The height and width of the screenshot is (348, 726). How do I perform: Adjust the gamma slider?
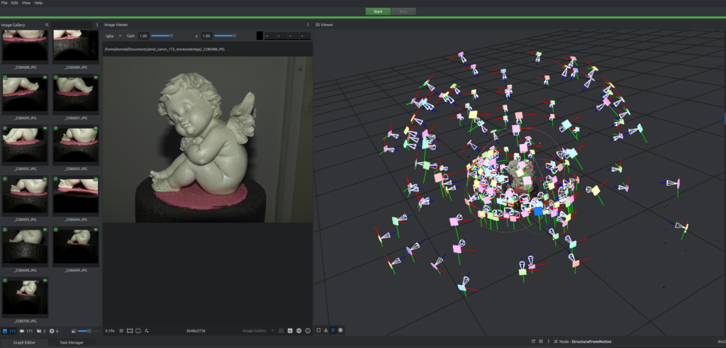[234, 35]
